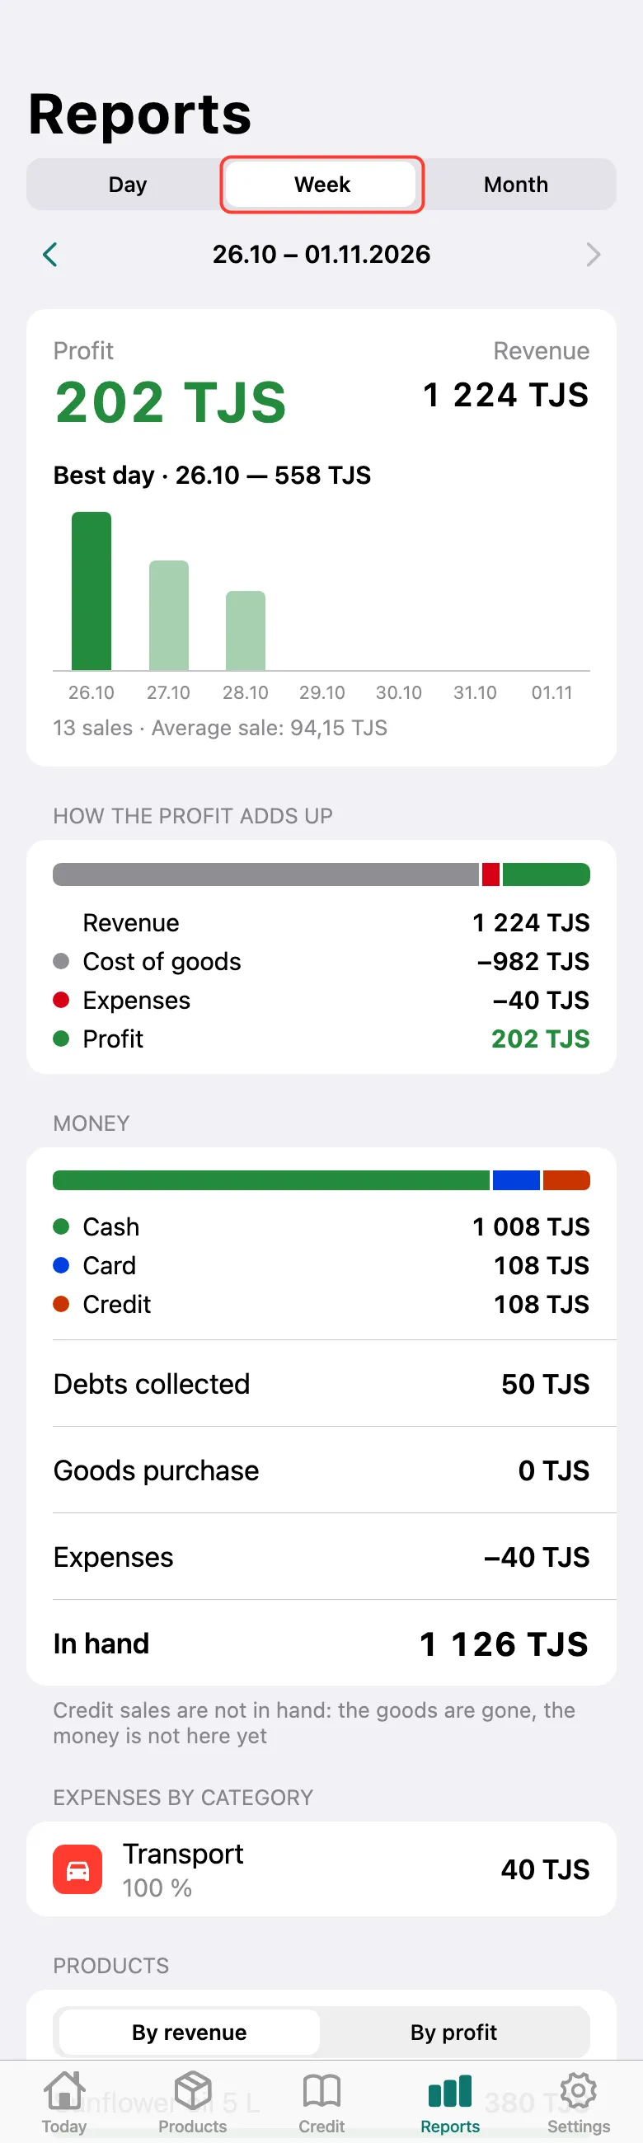Open the Transport expense category row
Screen dimensions: 643x2143
321,1869
